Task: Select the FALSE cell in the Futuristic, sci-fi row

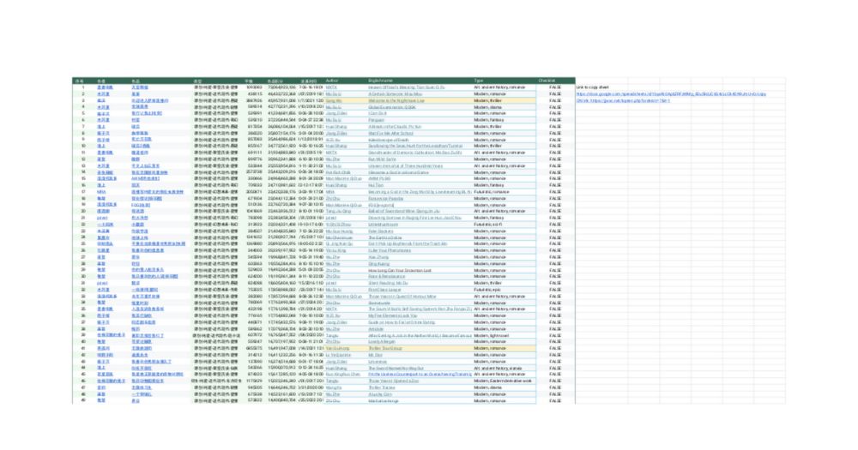Action: click(x=555, y=225)
